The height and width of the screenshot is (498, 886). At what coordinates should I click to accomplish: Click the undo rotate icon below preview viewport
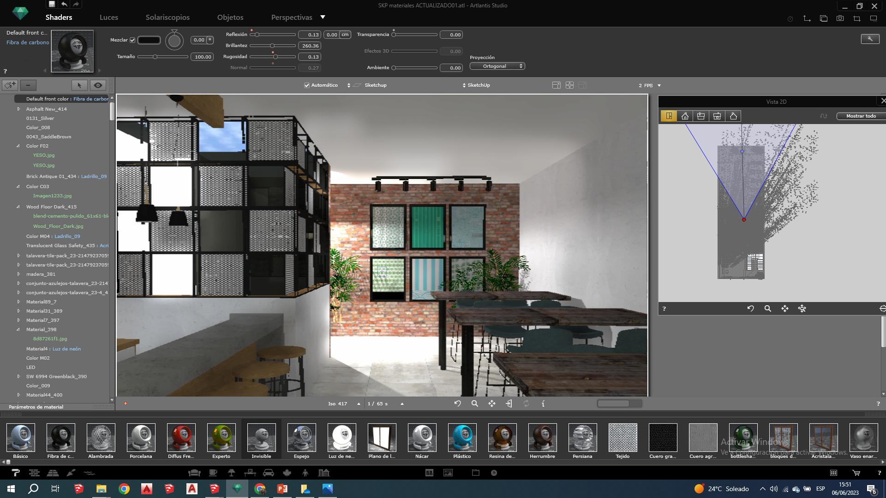point(457,403)
